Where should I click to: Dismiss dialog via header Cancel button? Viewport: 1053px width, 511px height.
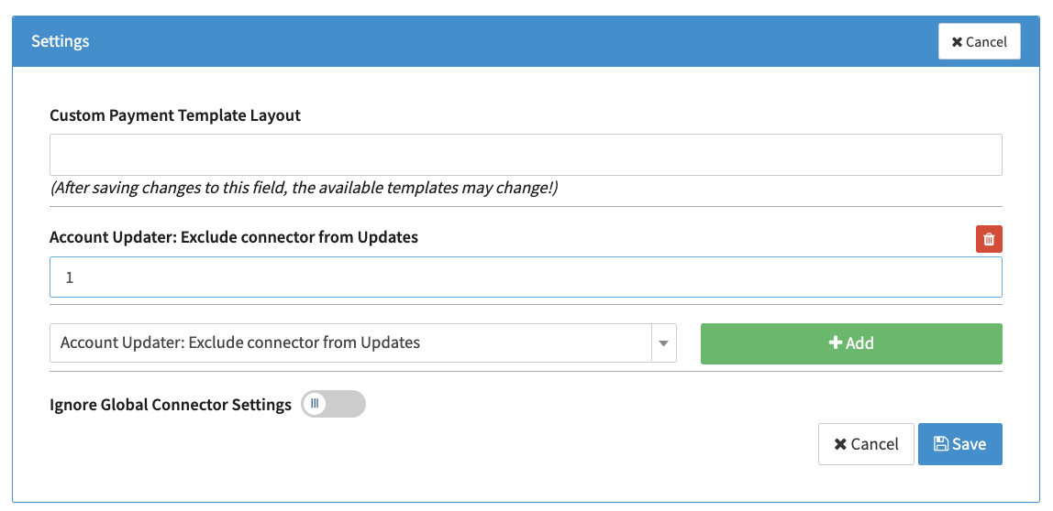[979, 42]
